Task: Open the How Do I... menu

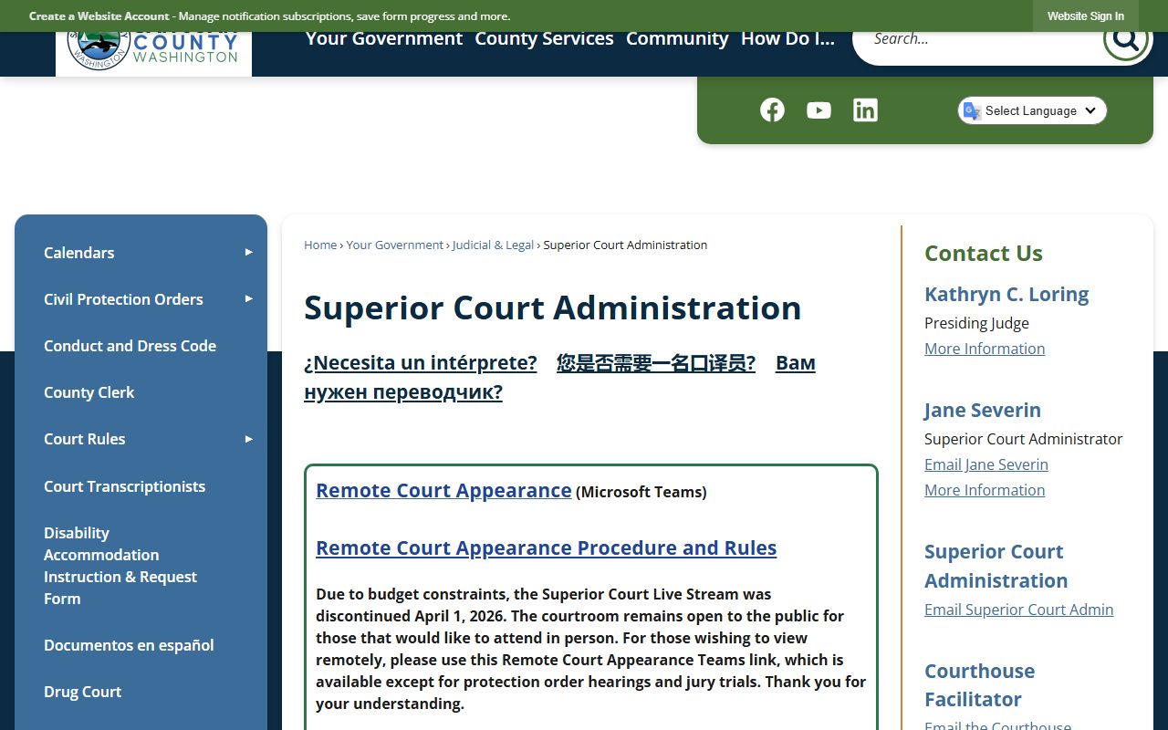Action: tap(787, 38)
